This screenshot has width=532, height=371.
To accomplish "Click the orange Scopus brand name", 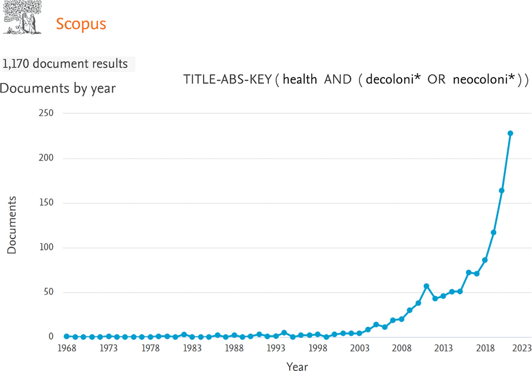I will 81,23.
